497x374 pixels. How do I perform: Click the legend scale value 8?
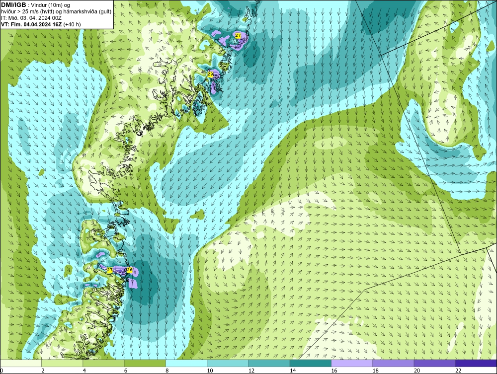point(167,371)
